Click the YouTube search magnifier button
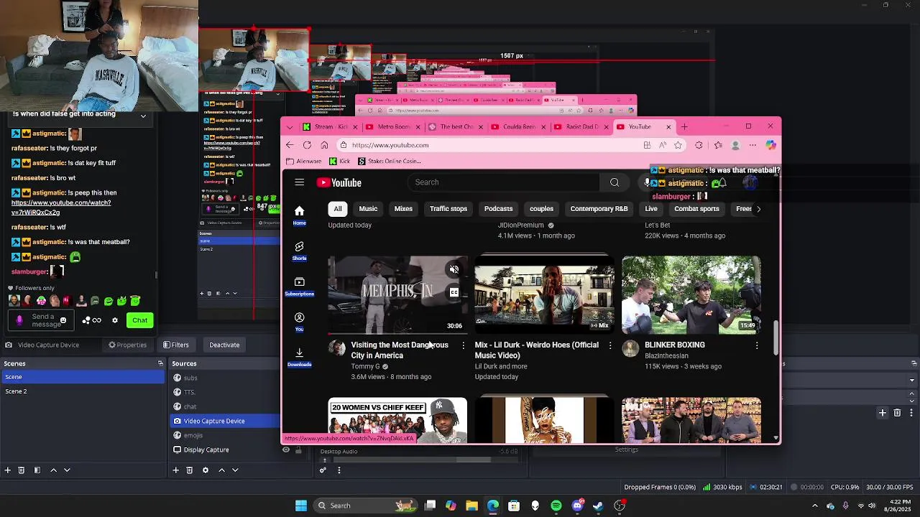The height and width of the screenshot is (517, 920). click(615, 182)
